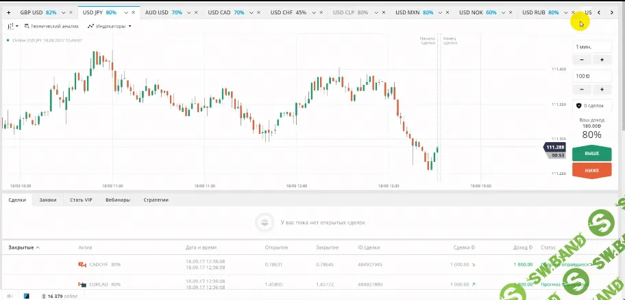The height and width of the screenshot is (300, 625).
Task: Open Технический анализ tool
Action: pos(51,26)
